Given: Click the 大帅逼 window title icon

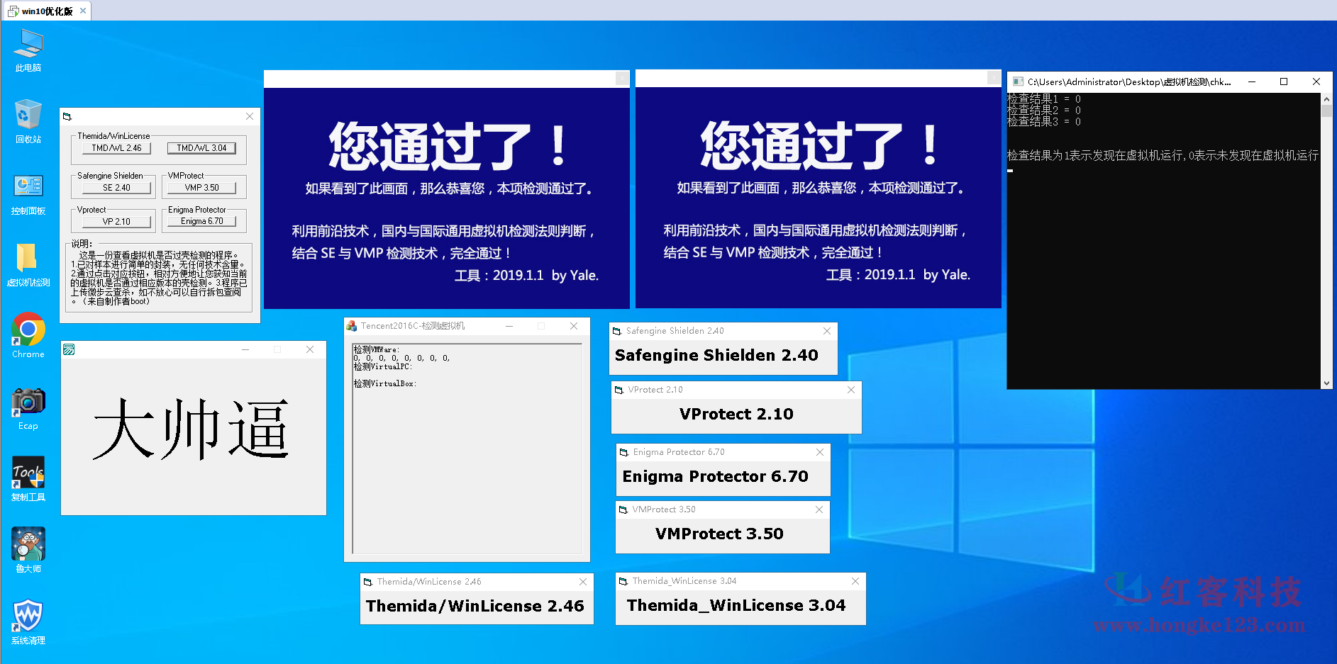Looking at the screenshot, I should [69, 349].
